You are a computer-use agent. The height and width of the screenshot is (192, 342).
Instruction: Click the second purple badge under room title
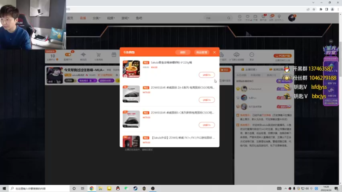click(106, 81)
